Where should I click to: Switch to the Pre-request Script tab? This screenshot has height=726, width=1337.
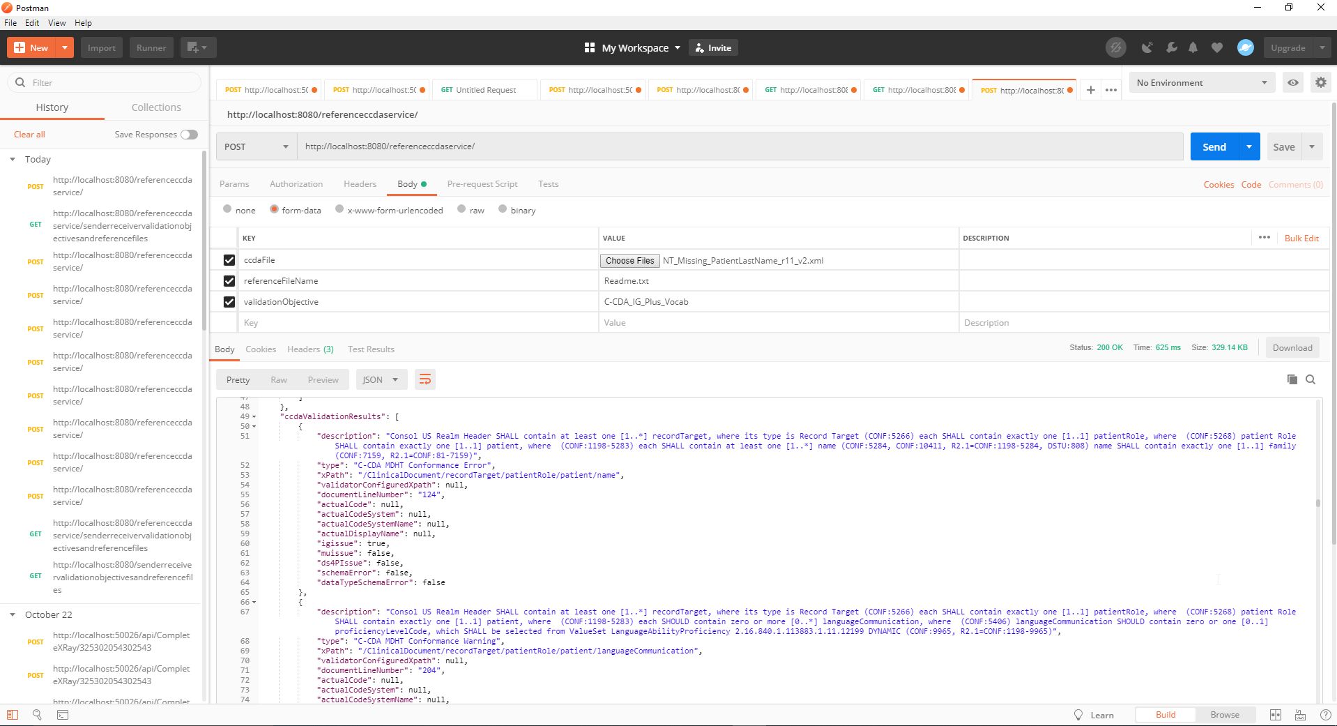point(482,183)
